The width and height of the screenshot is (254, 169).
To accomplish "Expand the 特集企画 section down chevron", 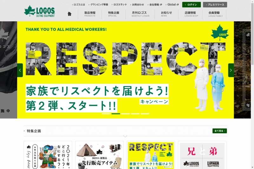I will pyautogui.click(x=125, y=136).
